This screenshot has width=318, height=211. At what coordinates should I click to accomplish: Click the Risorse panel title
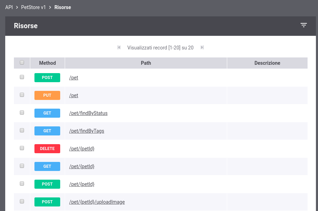click(26, 26)
